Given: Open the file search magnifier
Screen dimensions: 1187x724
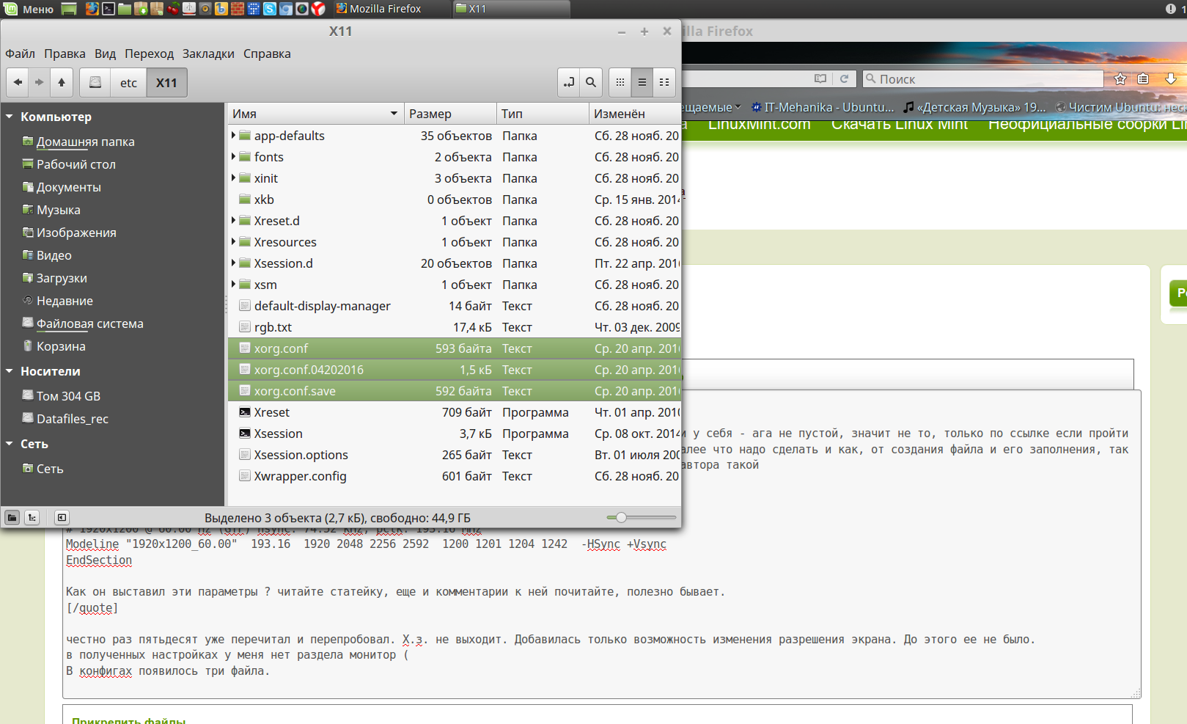Looking at the screenshot, I should [591, 83].
